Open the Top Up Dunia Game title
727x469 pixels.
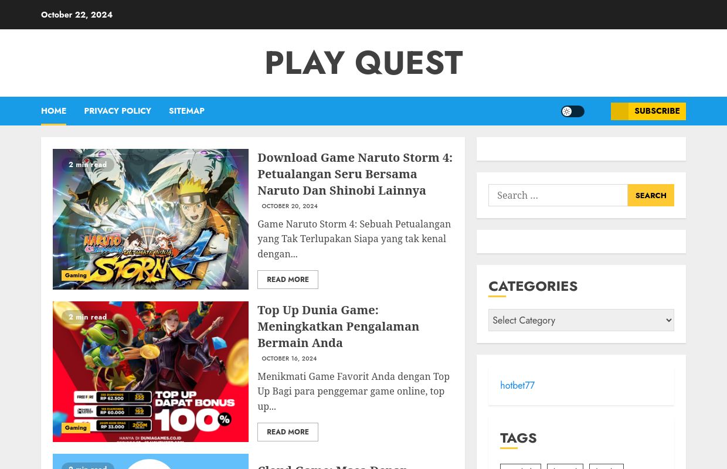(338, 327)
